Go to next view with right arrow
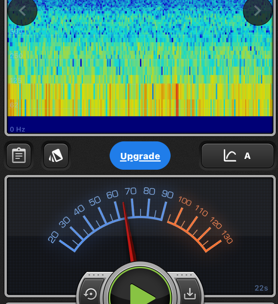The height and width of the screenshot is (304, 278). (x=257, y=11)
